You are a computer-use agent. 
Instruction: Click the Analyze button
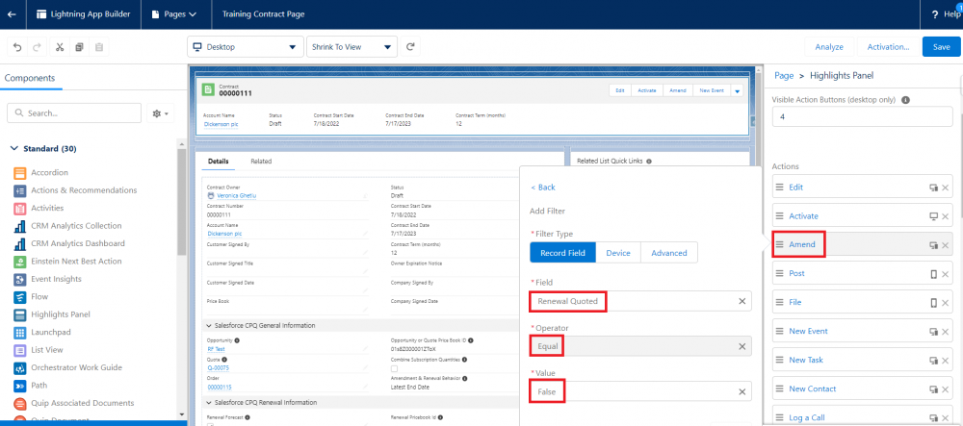pos(829,46)
